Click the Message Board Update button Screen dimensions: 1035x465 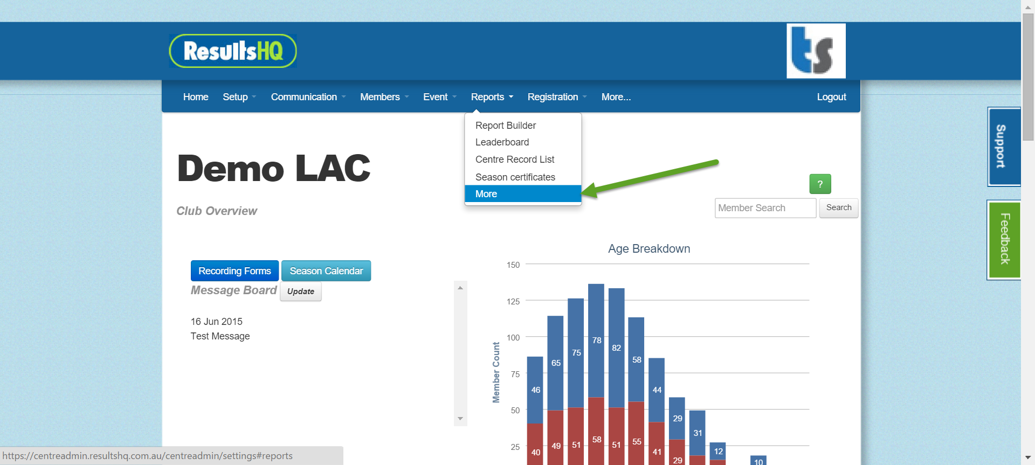(x=301, y=292)
